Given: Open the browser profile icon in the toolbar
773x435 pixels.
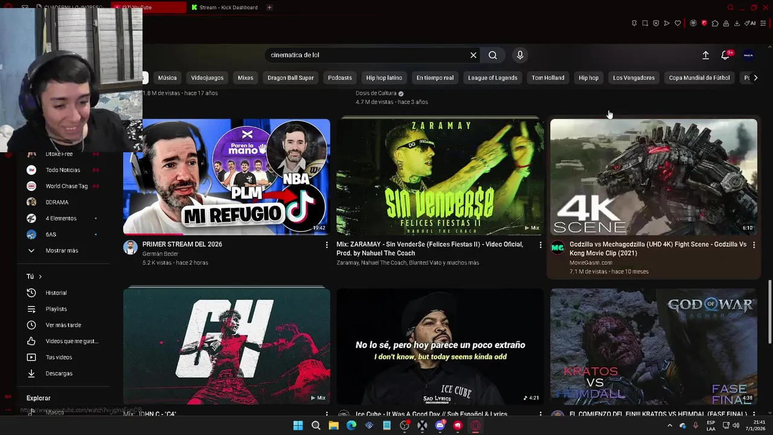Looking at the screenshot, I should 726,24.
